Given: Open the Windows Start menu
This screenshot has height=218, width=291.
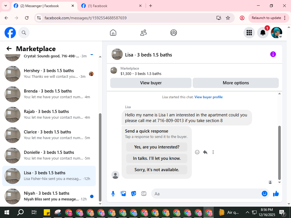Looking at the screenshot, I should [7, 212].
